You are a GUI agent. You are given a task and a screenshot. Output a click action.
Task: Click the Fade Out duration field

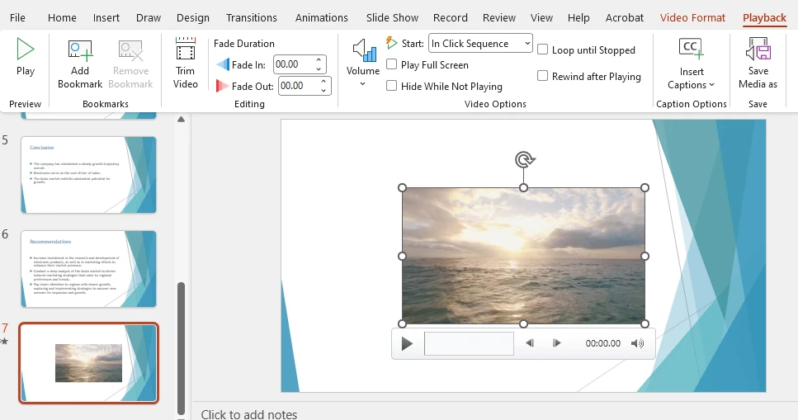[x=298, y=86]
